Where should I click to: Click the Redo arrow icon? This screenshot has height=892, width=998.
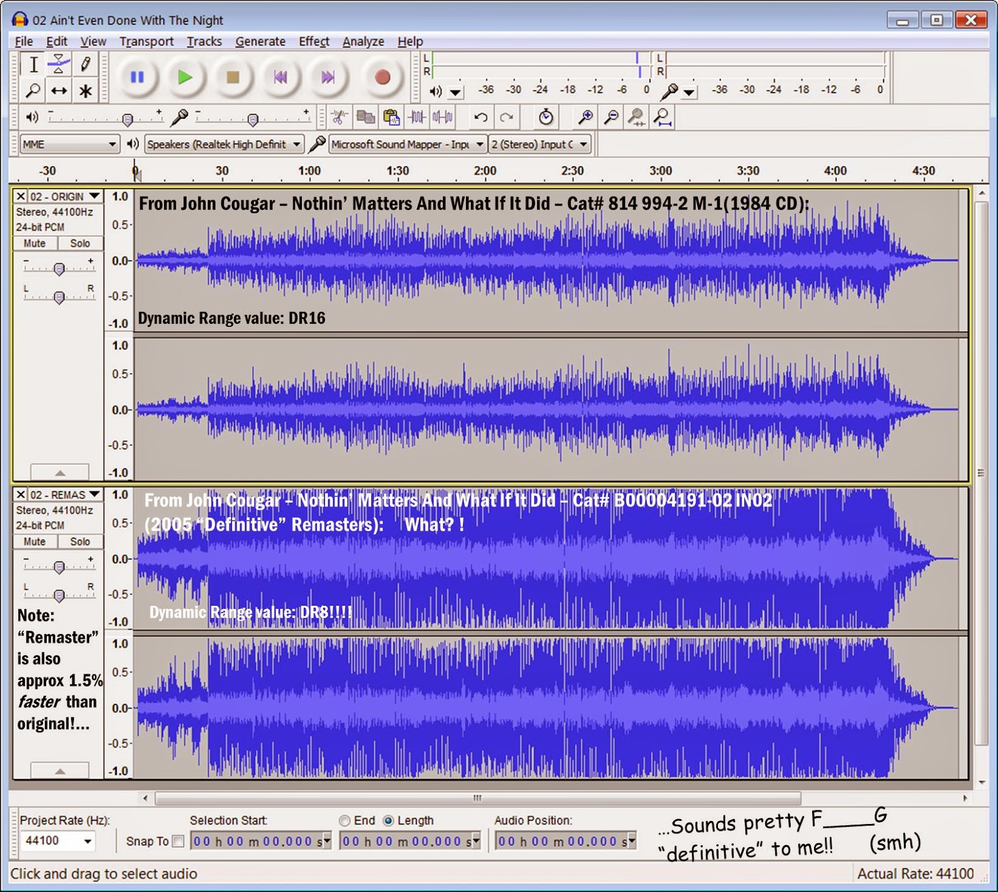tap(506, 117)
